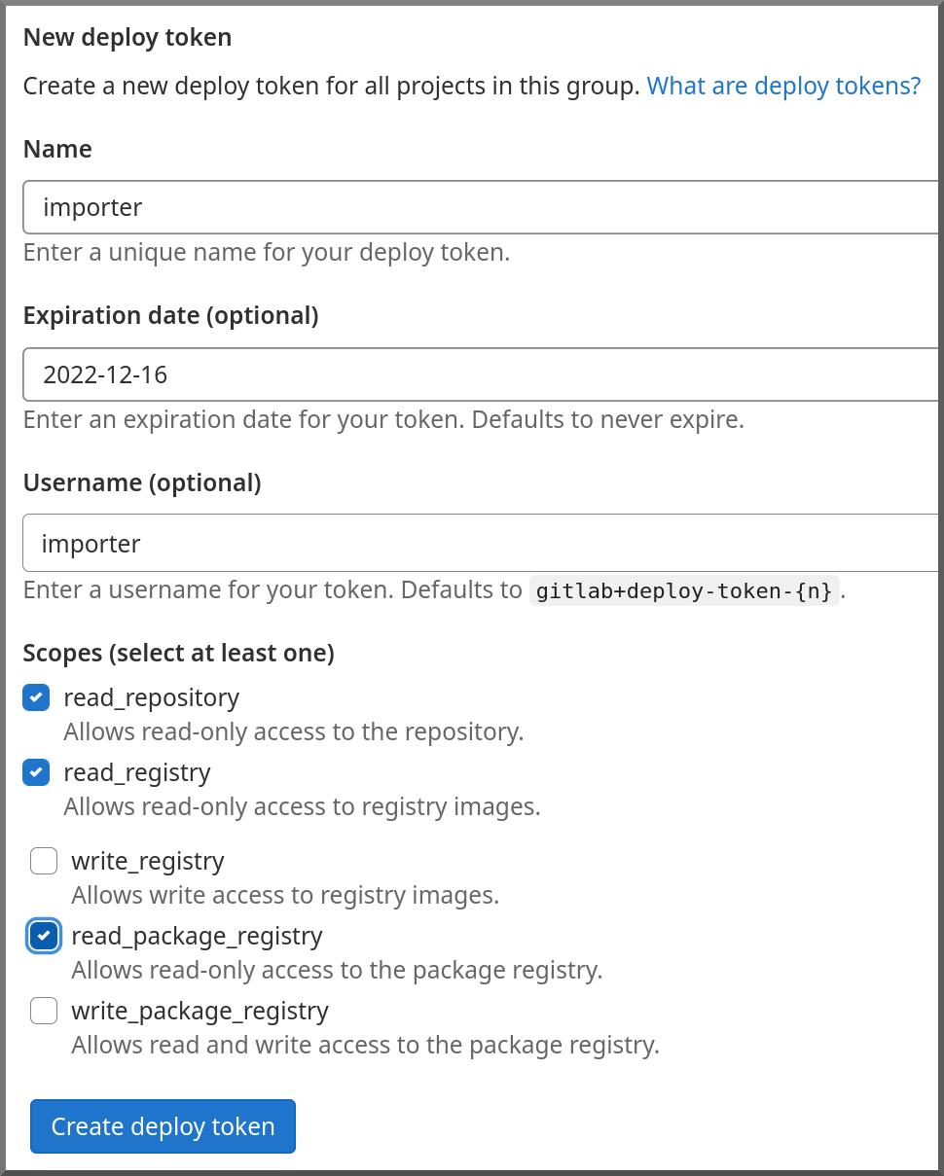Enable the write_registry checkbox
The image size is (944, 1176).
coord(44,861)
